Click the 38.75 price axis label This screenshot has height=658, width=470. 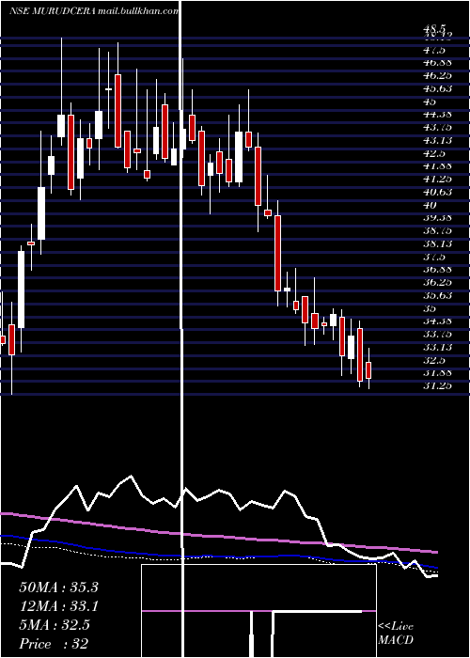pyautogui.click(x=437, y=231)
